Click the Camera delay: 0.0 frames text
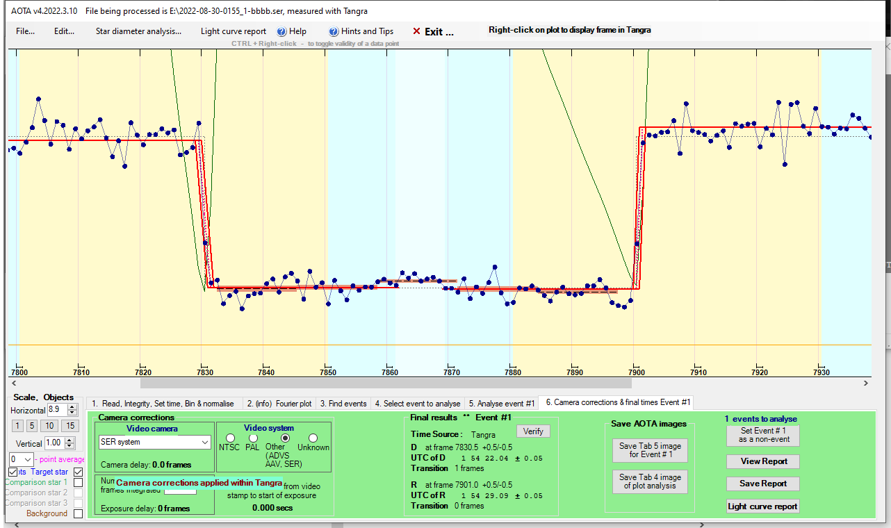 [x=146, y=465]
